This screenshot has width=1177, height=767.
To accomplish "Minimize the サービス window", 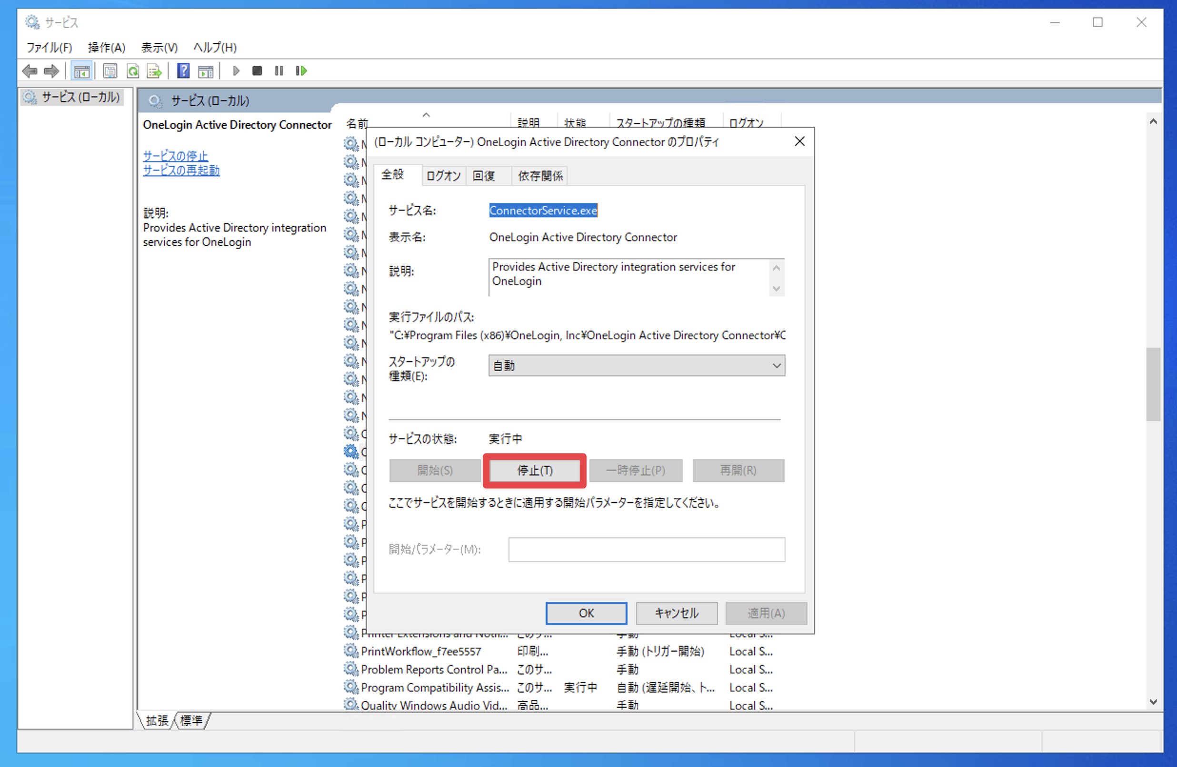I will pos(1054,22).
